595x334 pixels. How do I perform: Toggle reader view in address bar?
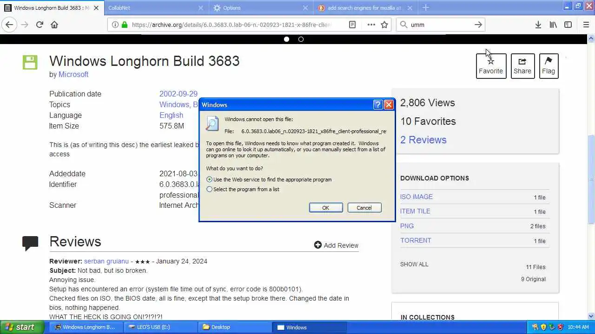352,25
